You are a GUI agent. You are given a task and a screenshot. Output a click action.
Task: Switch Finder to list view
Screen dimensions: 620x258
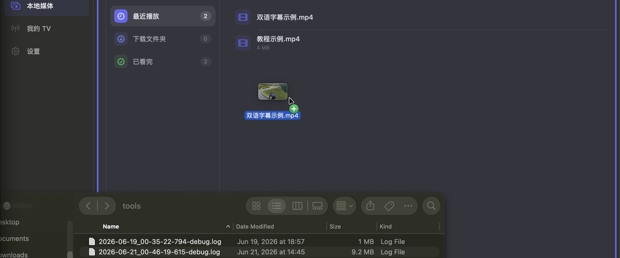(277, 206)
